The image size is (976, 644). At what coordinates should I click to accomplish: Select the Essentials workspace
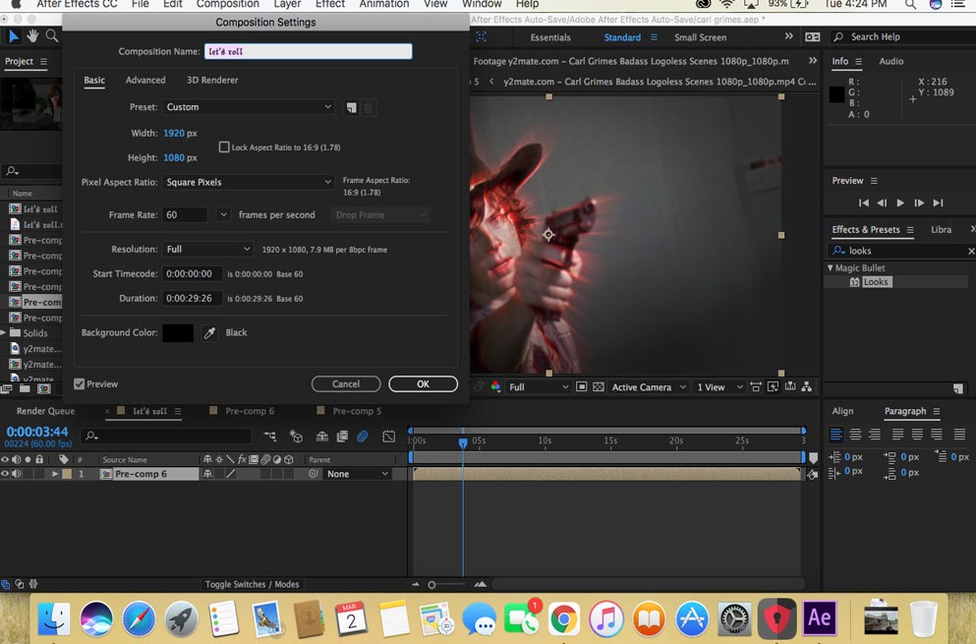tap(550, 37)
